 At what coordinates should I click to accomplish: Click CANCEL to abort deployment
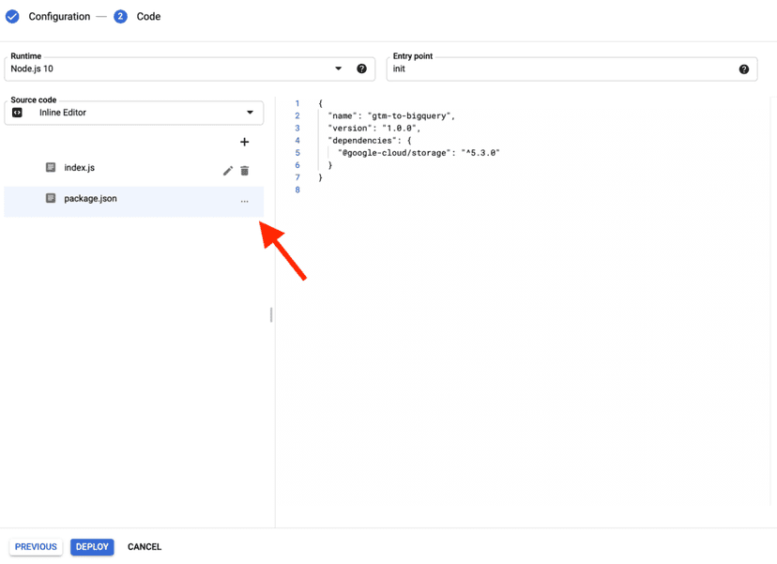tap(144, 546)
